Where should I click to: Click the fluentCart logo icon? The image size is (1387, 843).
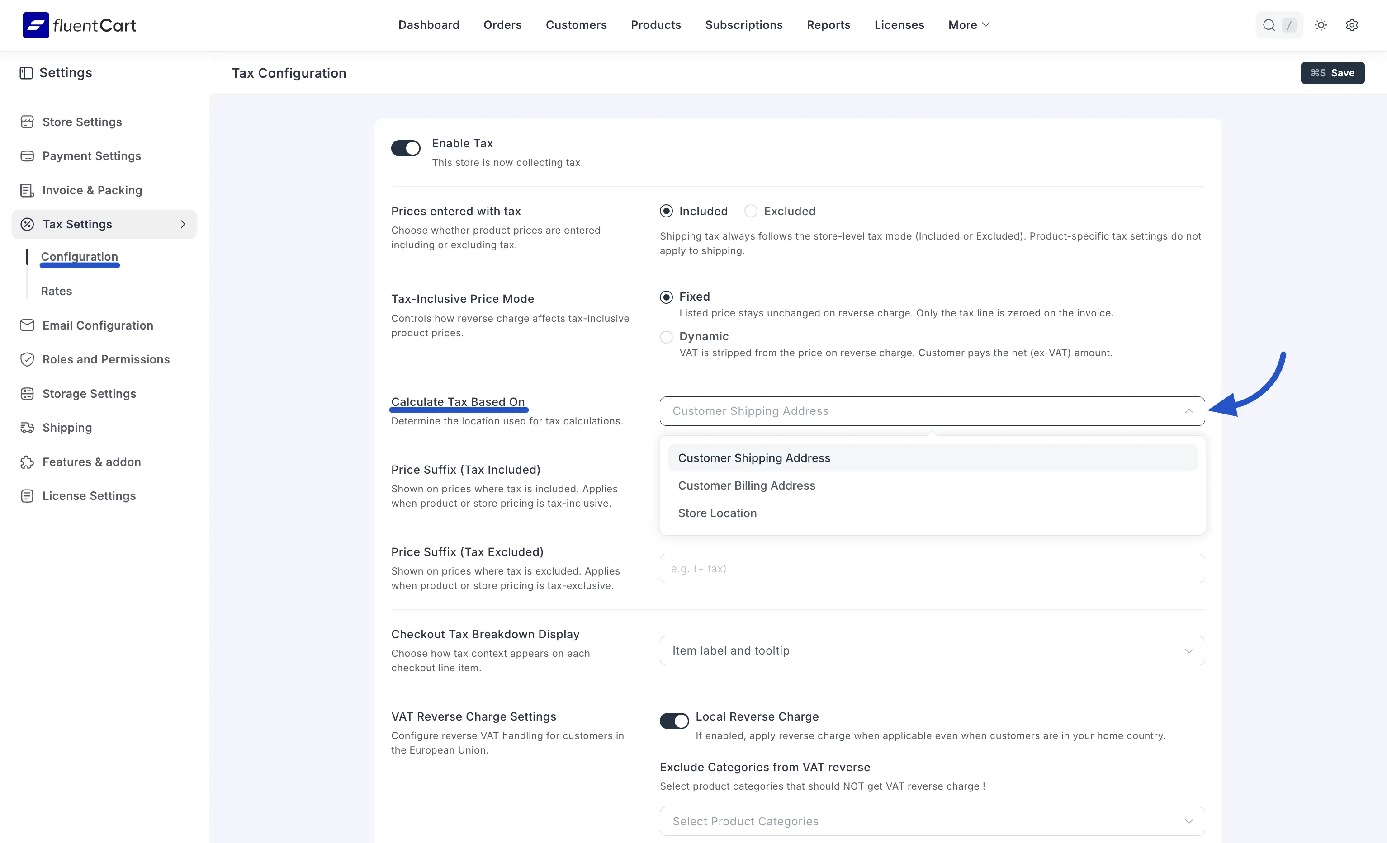point(35,25)
